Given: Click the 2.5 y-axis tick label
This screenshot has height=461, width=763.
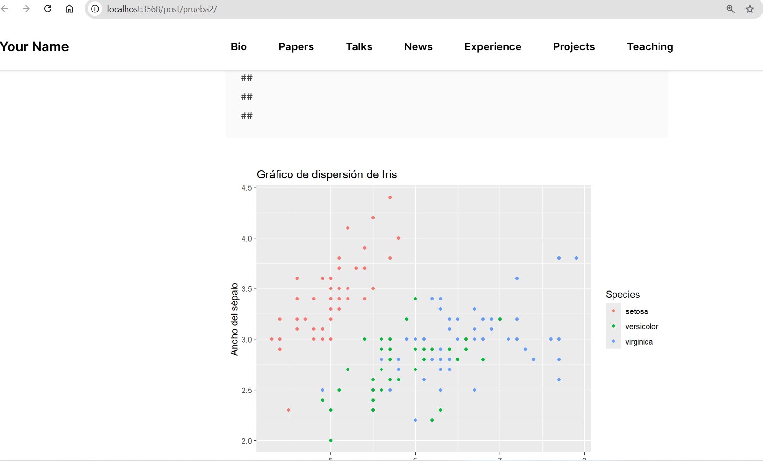Looking at the screenshot, I should 246,391.
